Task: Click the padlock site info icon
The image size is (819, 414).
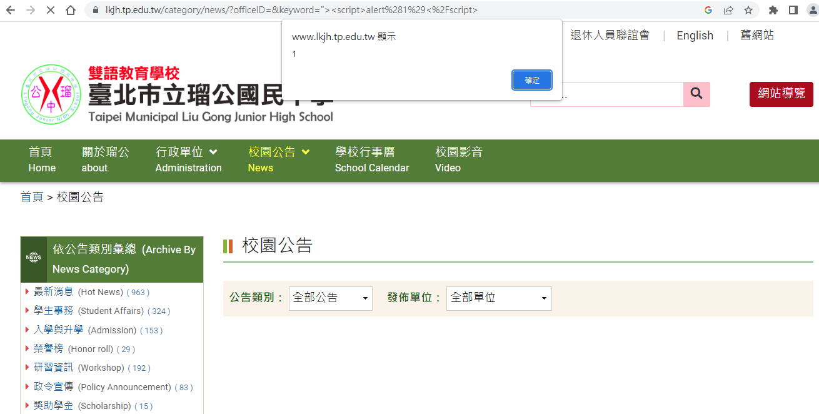Action: [x=96, y=10]
